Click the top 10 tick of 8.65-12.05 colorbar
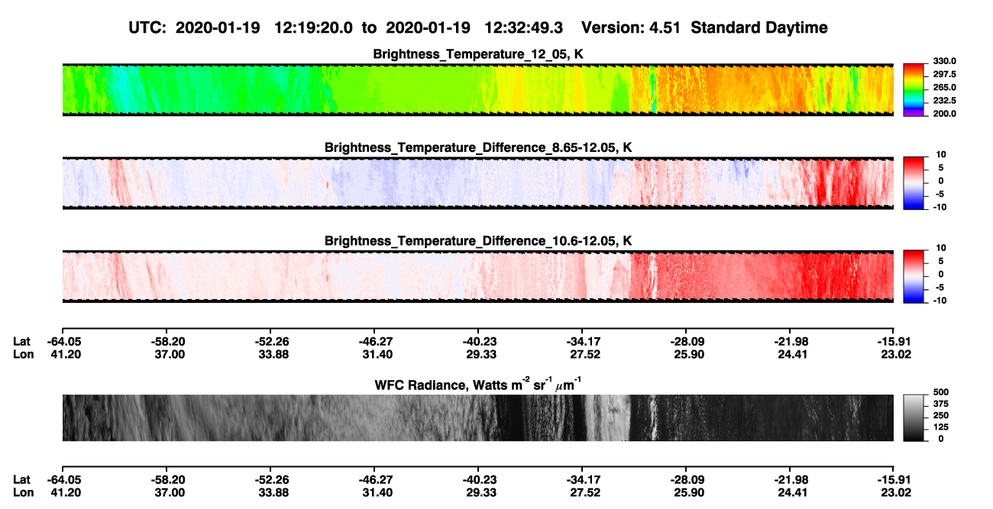 (940, 154)
